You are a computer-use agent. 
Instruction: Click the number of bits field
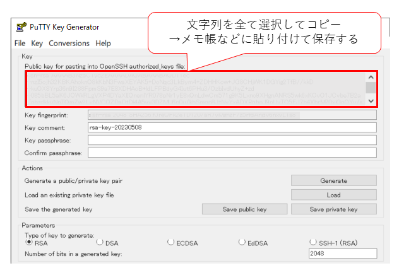343,253
